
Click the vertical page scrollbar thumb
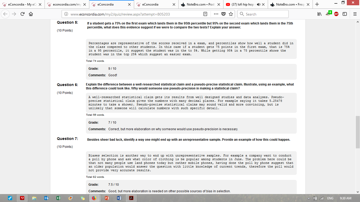pyautogui.click(x=358, y=132)
